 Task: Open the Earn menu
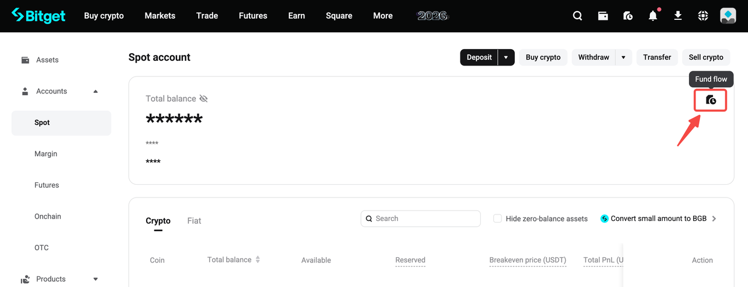click(x=296, y=16)
